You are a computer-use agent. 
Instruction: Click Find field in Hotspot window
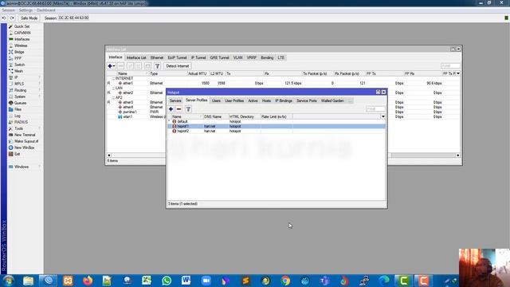pyautogui.click(x=375, y=109)
